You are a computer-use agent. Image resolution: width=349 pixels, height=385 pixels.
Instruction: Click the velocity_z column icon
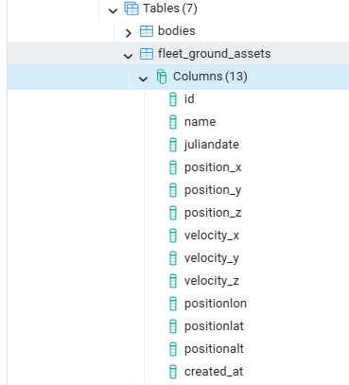tap(173, 281)
